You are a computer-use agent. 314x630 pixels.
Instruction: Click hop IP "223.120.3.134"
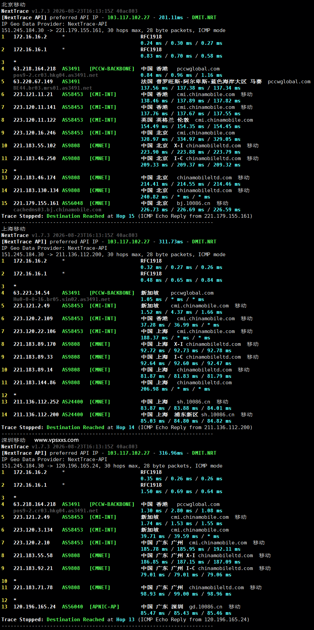[33, 530]
